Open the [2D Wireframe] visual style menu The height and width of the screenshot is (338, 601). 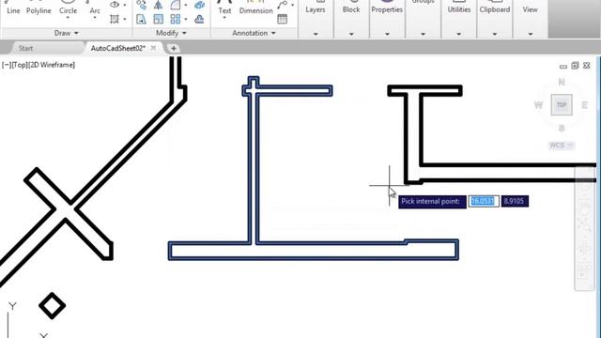coord(52,65)
